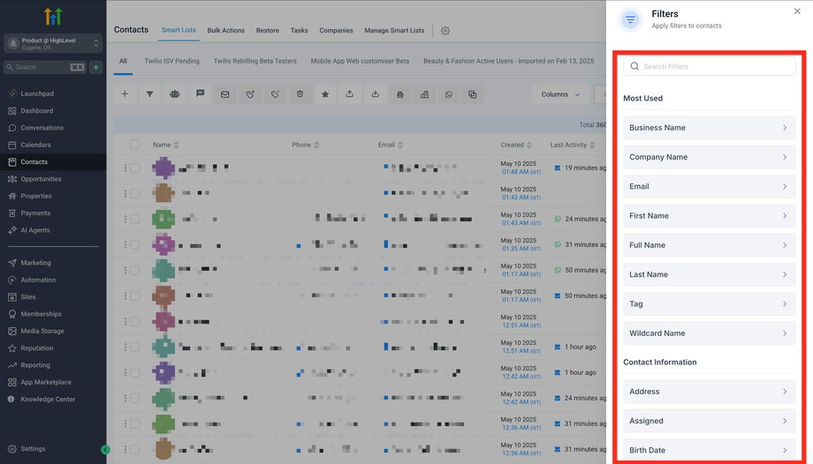This screenshot has width=813, height=464.
Task: Switch to the Tasks tab
Action: tap(300, 31)
